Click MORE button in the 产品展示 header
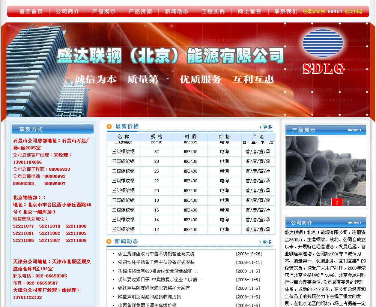 click(x=355, y=130)
